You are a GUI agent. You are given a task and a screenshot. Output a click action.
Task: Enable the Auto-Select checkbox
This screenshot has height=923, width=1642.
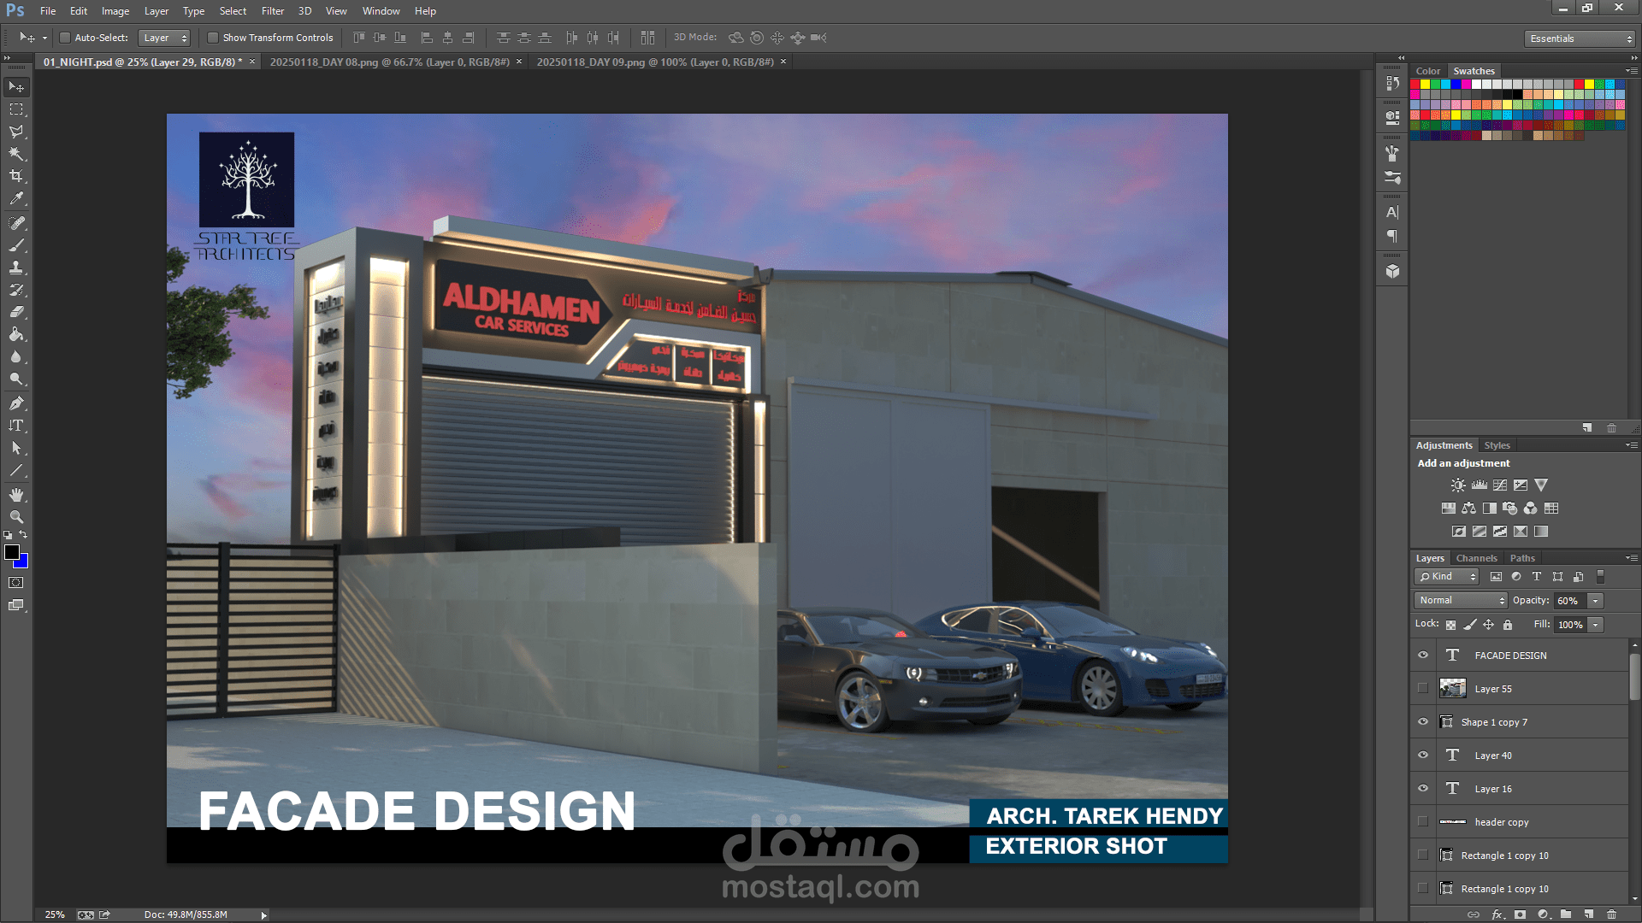pyautogui.click(x=65, y=38)
